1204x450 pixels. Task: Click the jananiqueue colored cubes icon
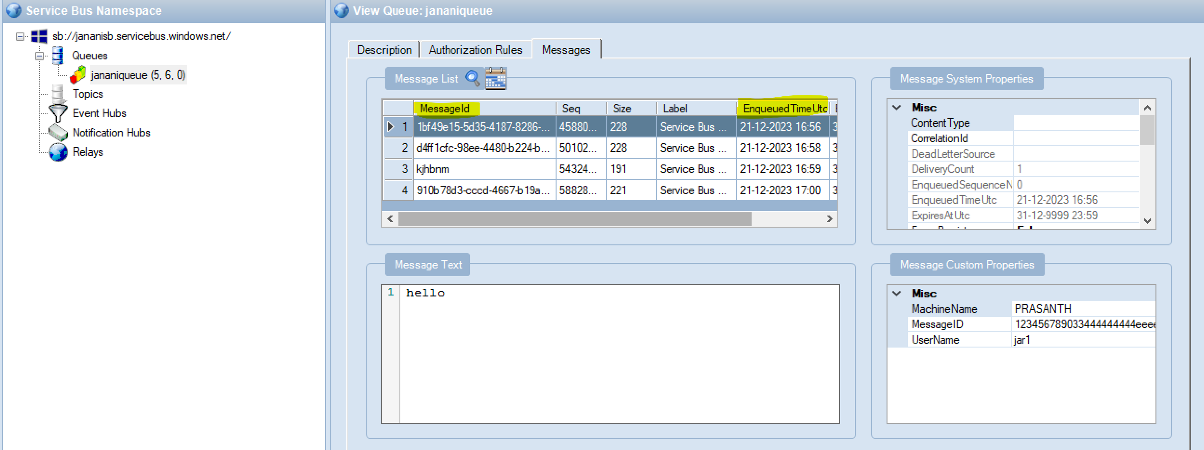(x=78, y=75)
